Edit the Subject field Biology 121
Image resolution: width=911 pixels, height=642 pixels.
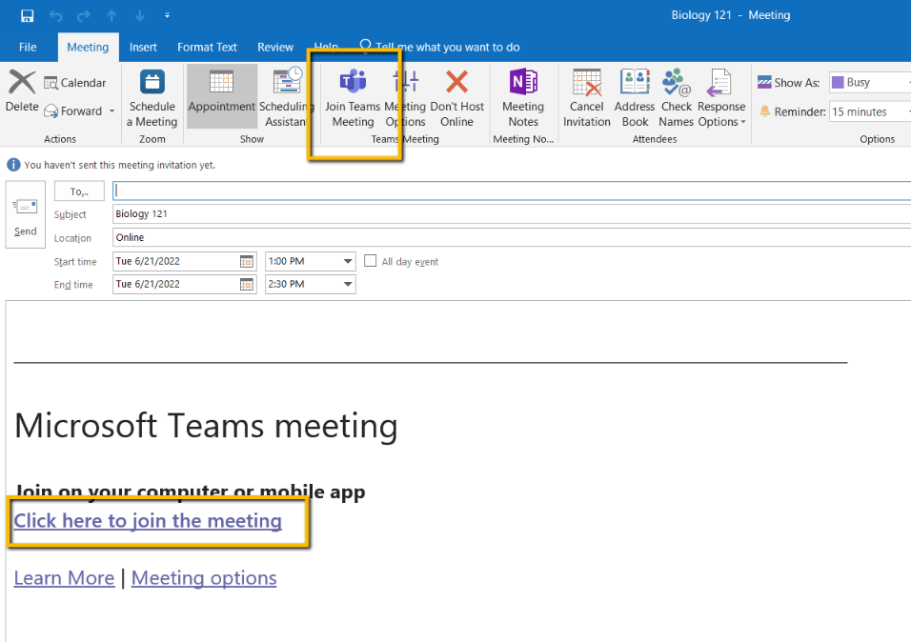512,213
